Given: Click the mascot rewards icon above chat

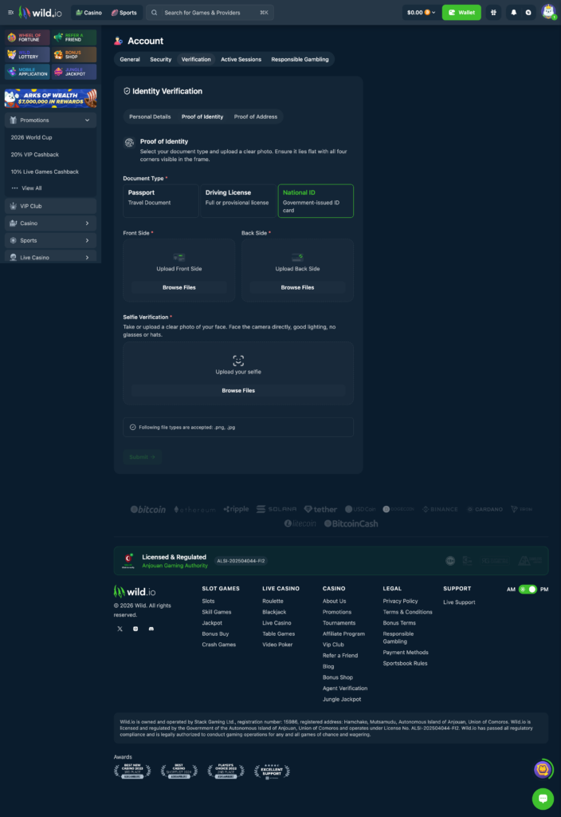Looking at the screenshot, I should point(543,769).
